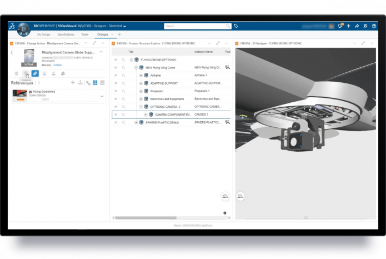Screen dimensions: 386x259
Task: Click inside the Search field
Action: point(198,26)
